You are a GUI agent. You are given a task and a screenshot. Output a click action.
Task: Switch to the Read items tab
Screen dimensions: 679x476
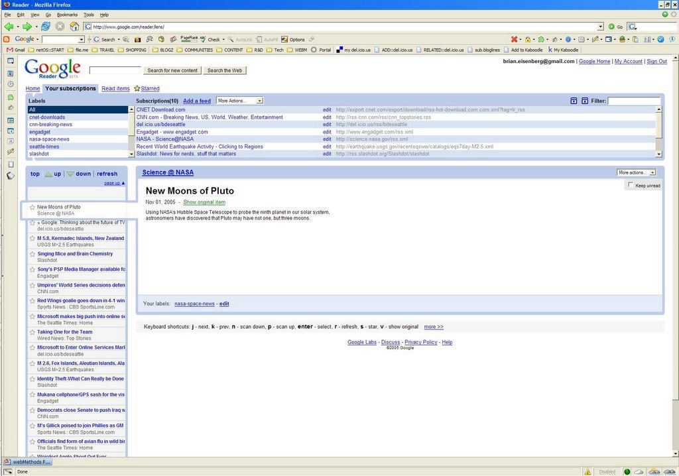click(x=115, y=88)
